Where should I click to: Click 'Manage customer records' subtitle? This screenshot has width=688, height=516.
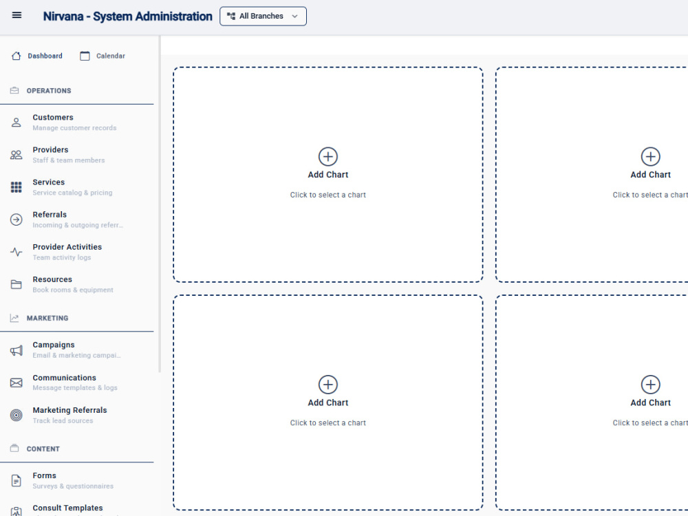coord(74,128)
